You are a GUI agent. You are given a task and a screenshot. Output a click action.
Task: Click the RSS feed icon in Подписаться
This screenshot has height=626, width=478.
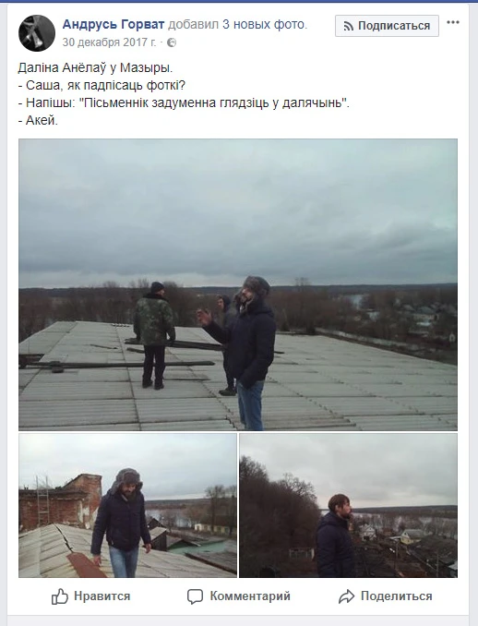(x=349, y=27)
